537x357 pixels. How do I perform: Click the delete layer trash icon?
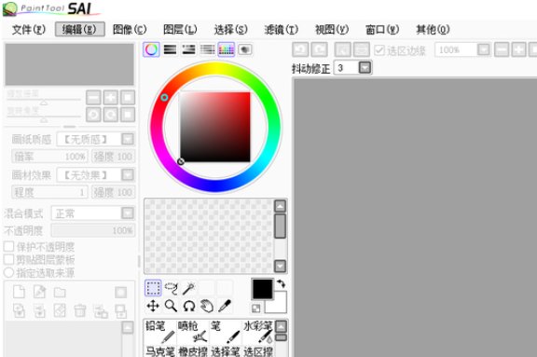point(80,310)
